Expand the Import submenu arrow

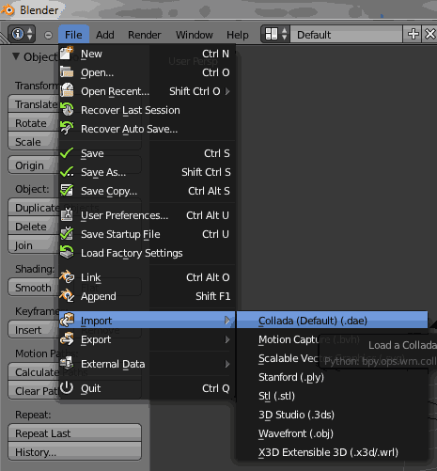[x=227, y=321]
